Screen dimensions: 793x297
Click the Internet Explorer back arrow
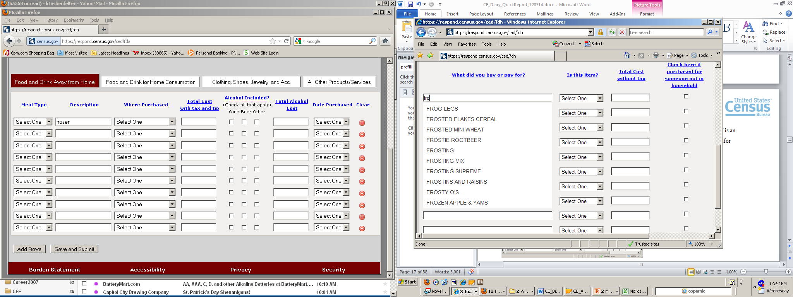click(x=421, y=32)
